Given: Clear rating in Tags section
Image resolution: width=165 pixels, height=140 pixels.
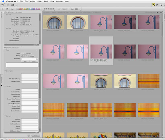Looking at the screenshot, I should (x=22, y=56).
